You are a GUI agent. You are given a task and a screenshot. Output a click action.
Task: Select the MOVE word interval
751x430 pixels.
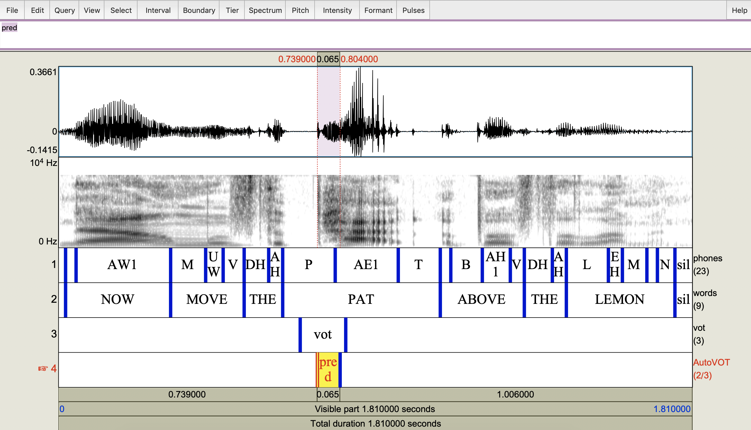tap(207, 300)
